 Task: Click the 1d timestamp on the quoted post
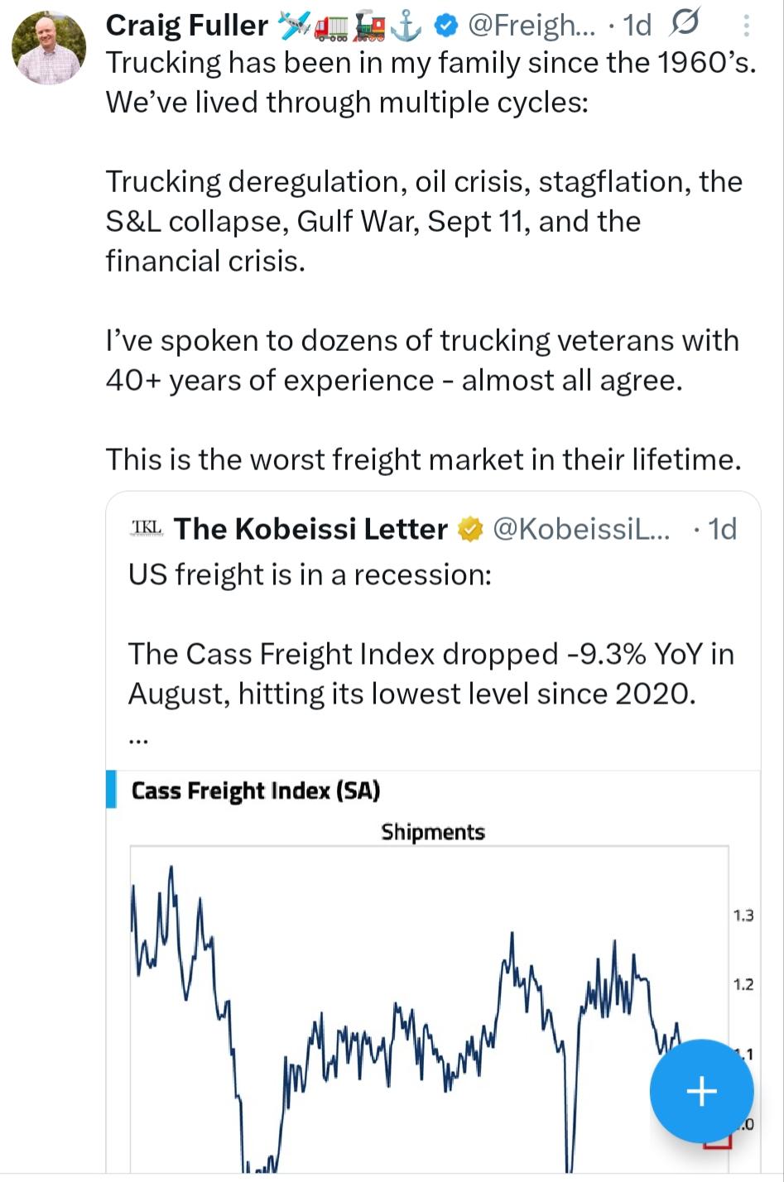pyautogui.click(x=722, y=529)
